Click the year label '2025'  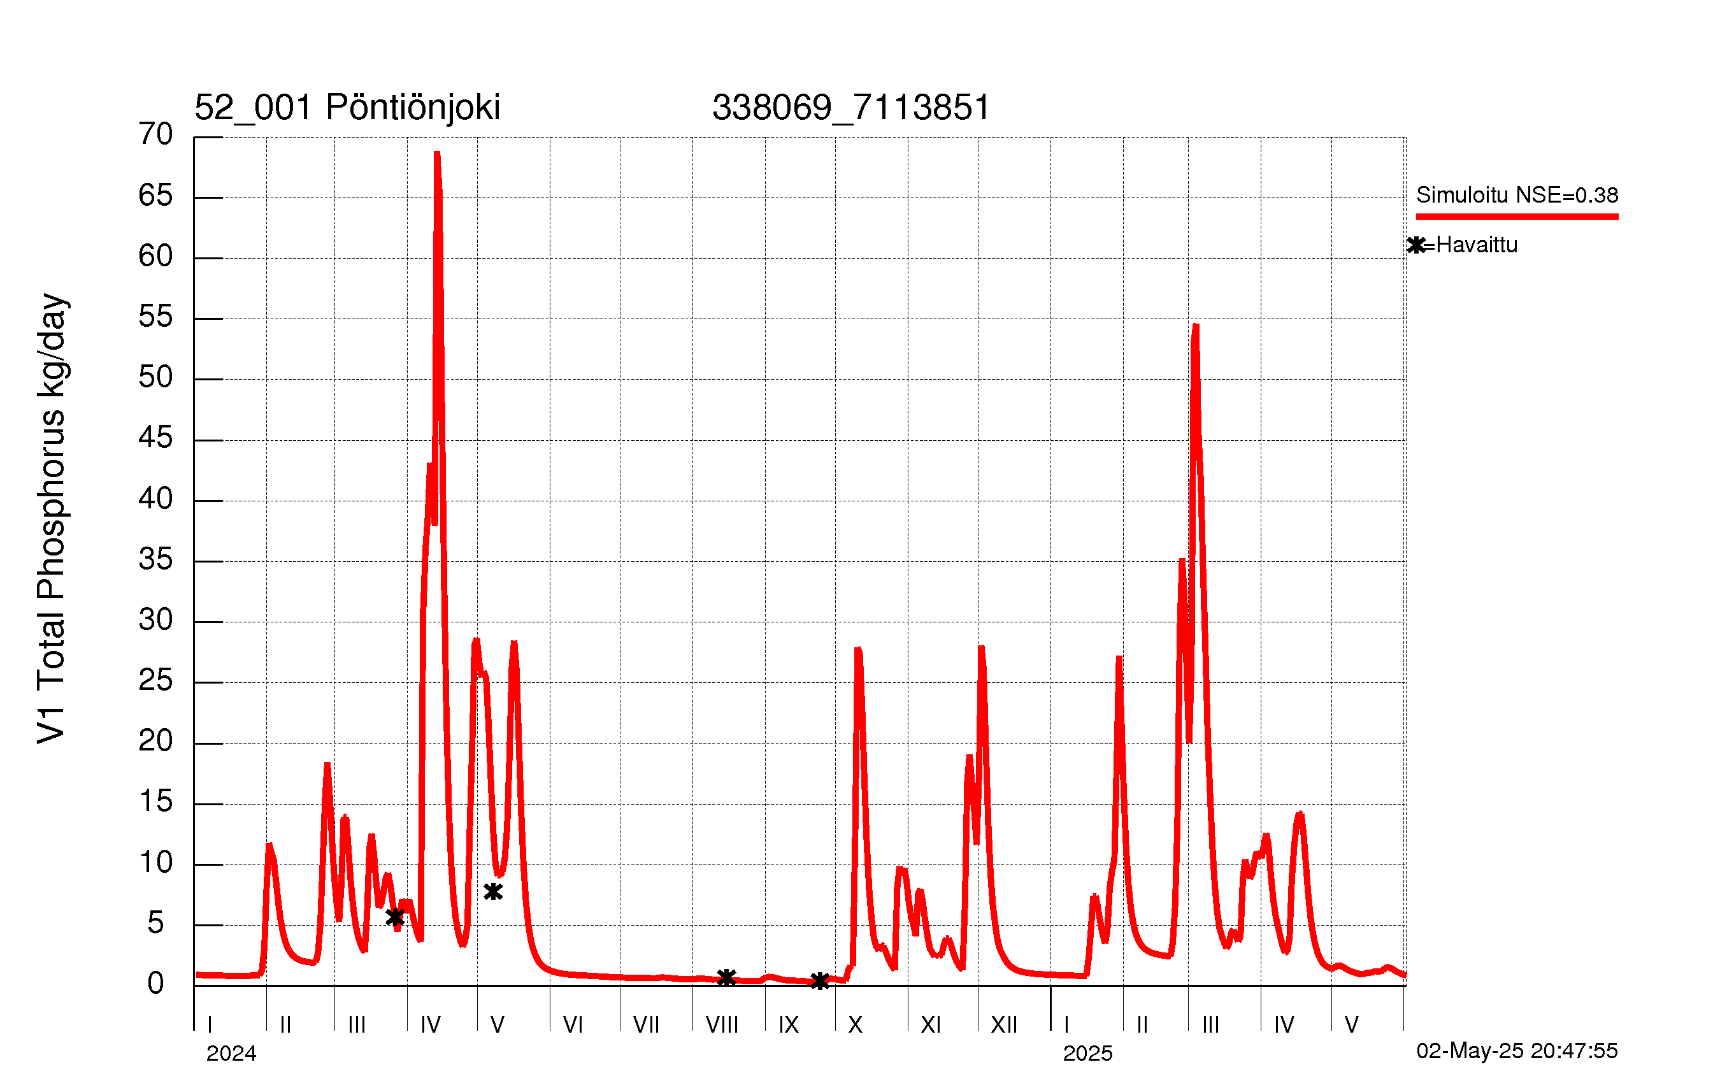point(1088,1053)
